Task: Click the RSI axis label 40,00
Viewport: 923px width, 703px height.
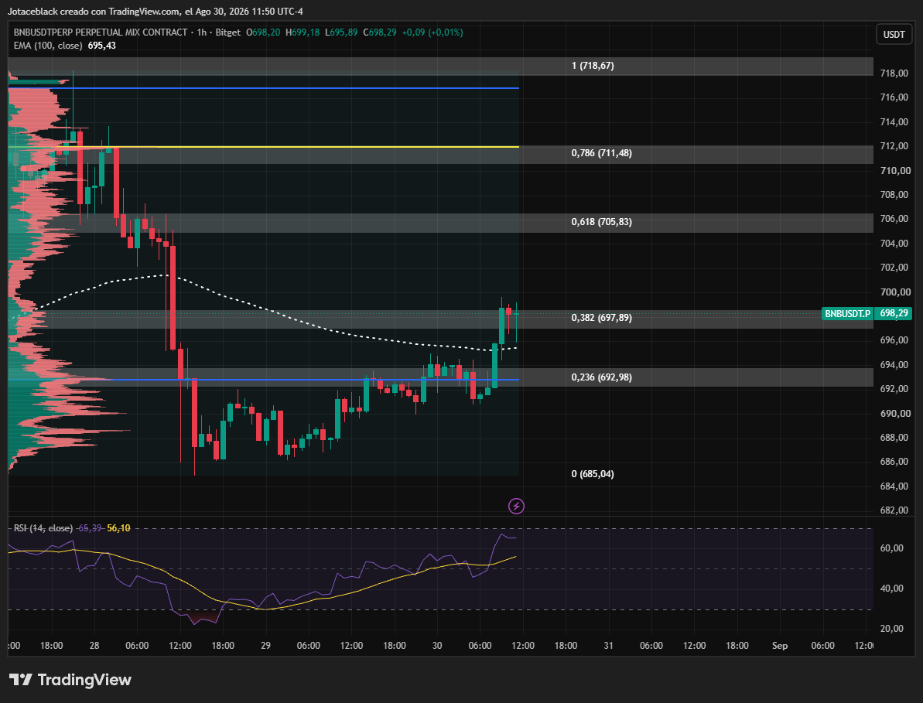Action: [892, 589]
